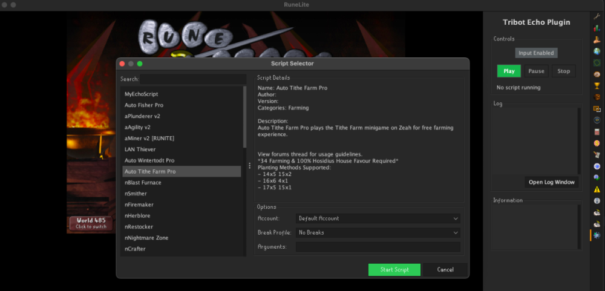Open the Break Profile dropdown
The width and height of the screenshot is (605, 291).
pyautogui.click(x=378, y=232)
